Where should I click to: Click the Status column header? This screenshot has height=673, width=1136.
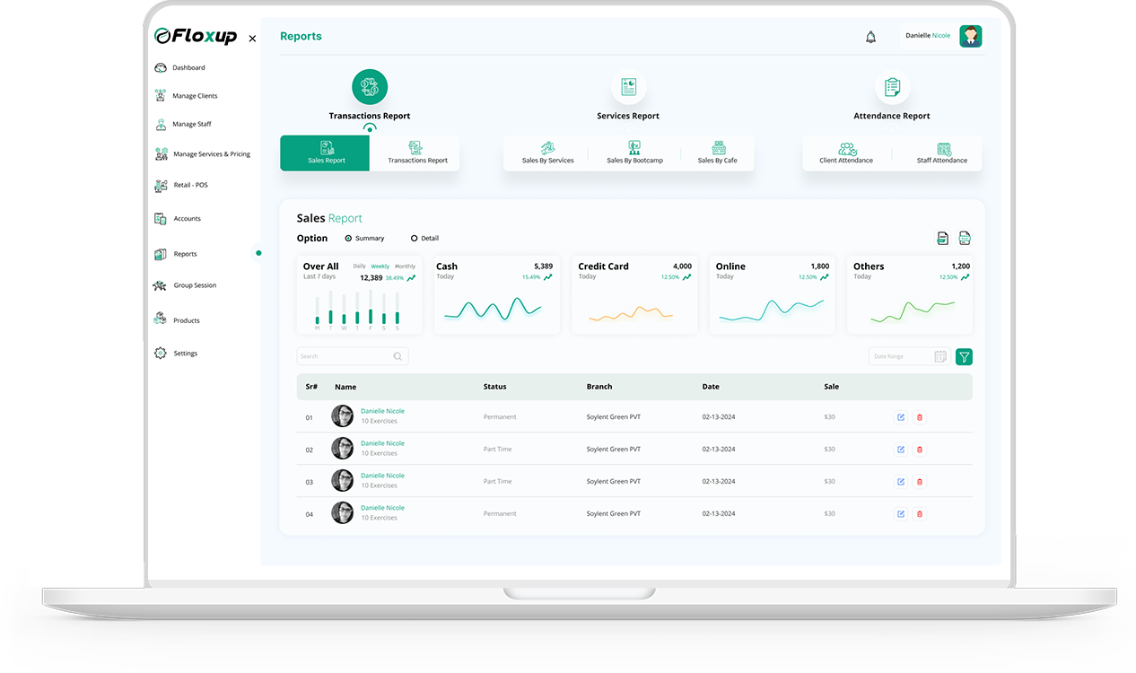[x=494, y=387]
